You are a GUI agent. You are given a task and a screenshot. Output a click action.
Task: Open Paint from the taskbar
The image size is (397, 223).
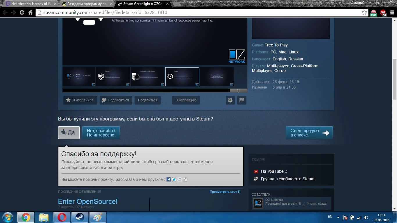pos(98,217)
